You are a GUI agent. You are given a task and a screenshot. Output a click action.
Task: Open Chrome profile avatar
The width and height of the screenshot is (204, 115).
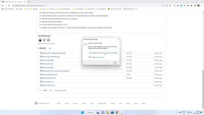pos(198,6)
